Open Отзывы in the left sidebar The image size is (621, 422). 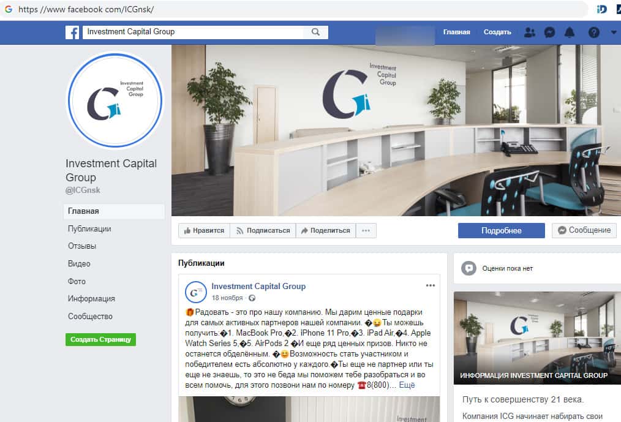click(x=82, y=246)
